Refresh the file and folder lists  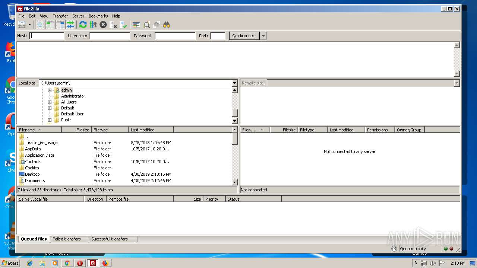83,25
